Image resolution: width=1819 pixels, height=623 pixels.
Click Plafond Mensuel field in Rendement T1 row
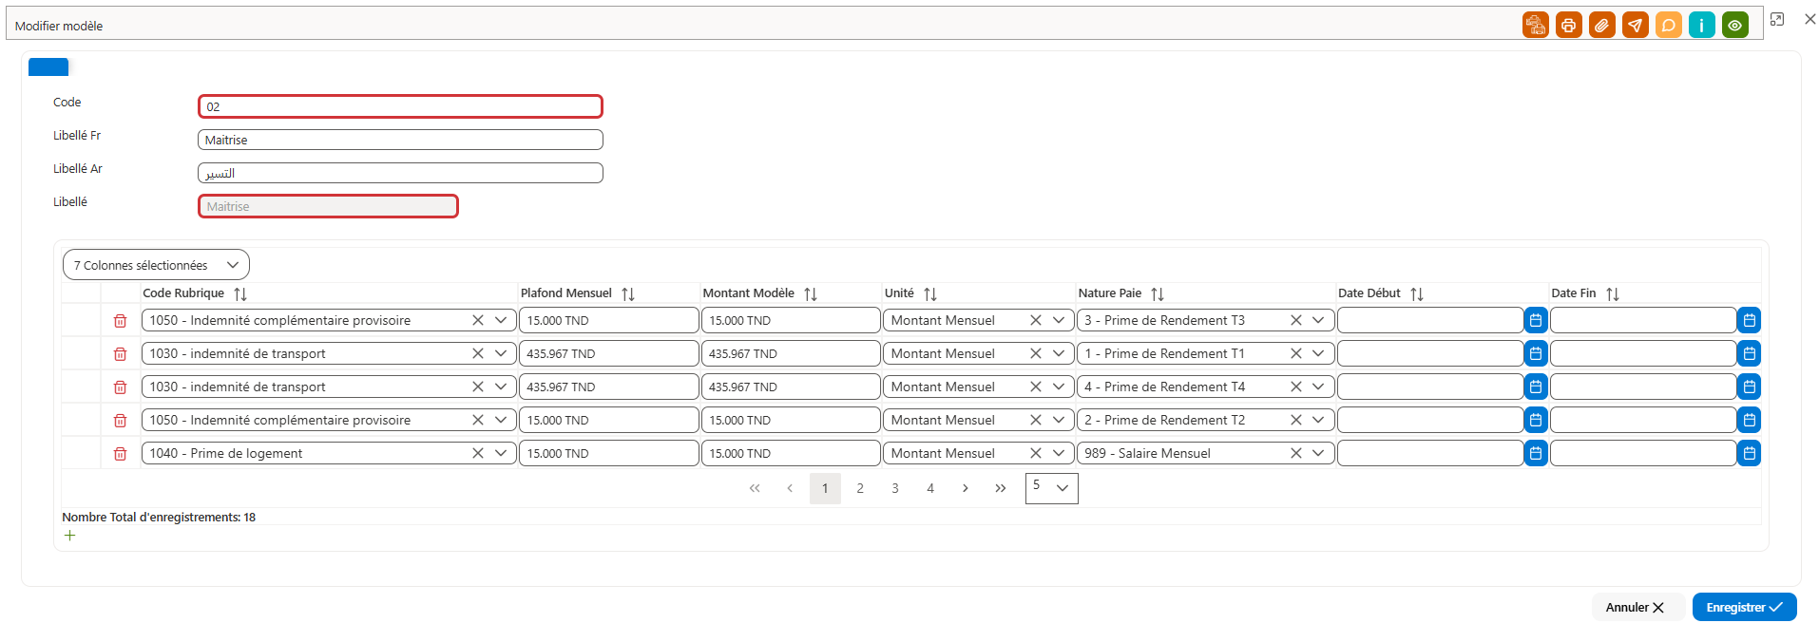608,353
